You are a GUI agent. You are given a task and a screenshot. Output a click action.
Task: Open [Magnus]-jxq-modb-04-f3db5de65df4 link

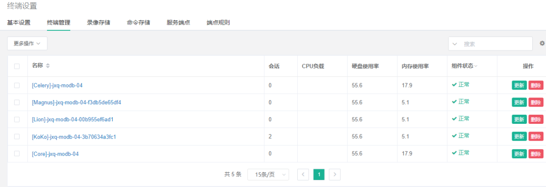coord(76,103)
